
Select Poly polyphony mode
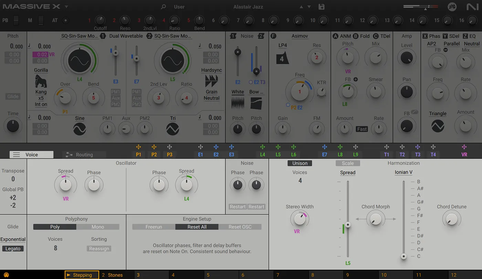[x=55, y=227]
